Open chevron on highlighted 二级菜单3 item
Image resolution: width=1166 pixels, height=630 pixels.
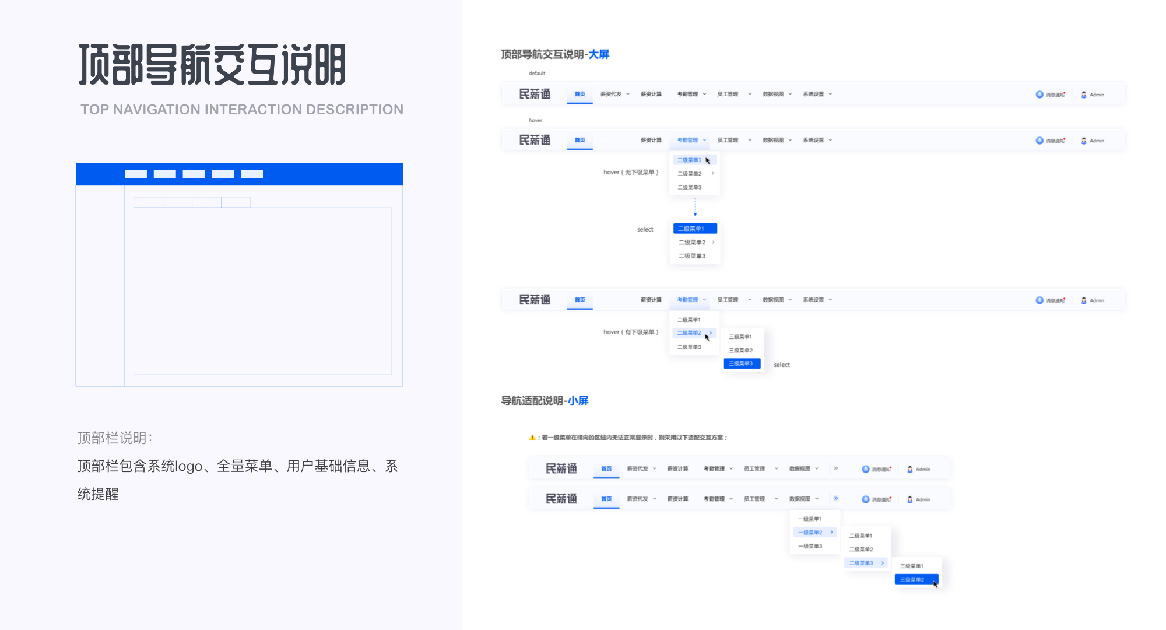883,563
